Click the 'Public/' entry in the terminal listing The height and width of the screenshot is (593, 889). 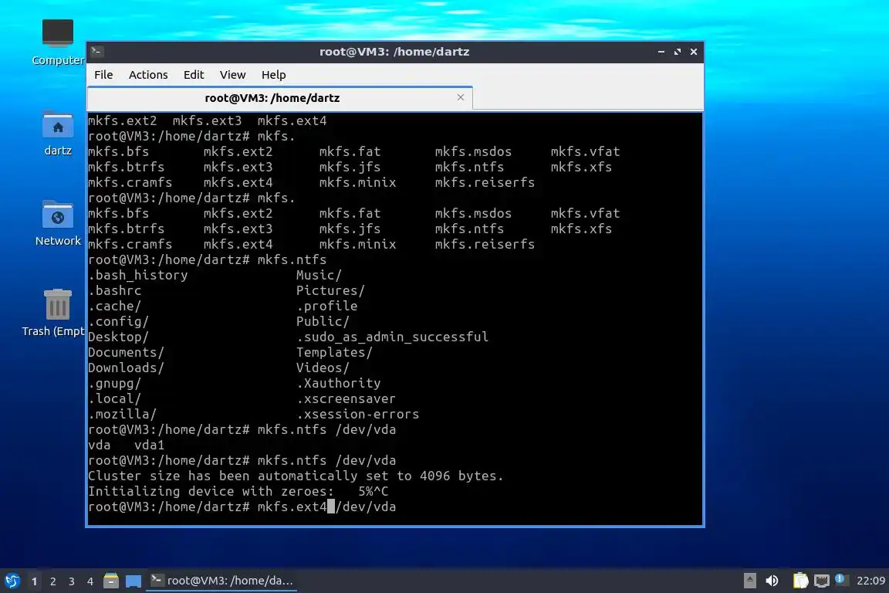[x=323, y=322]
